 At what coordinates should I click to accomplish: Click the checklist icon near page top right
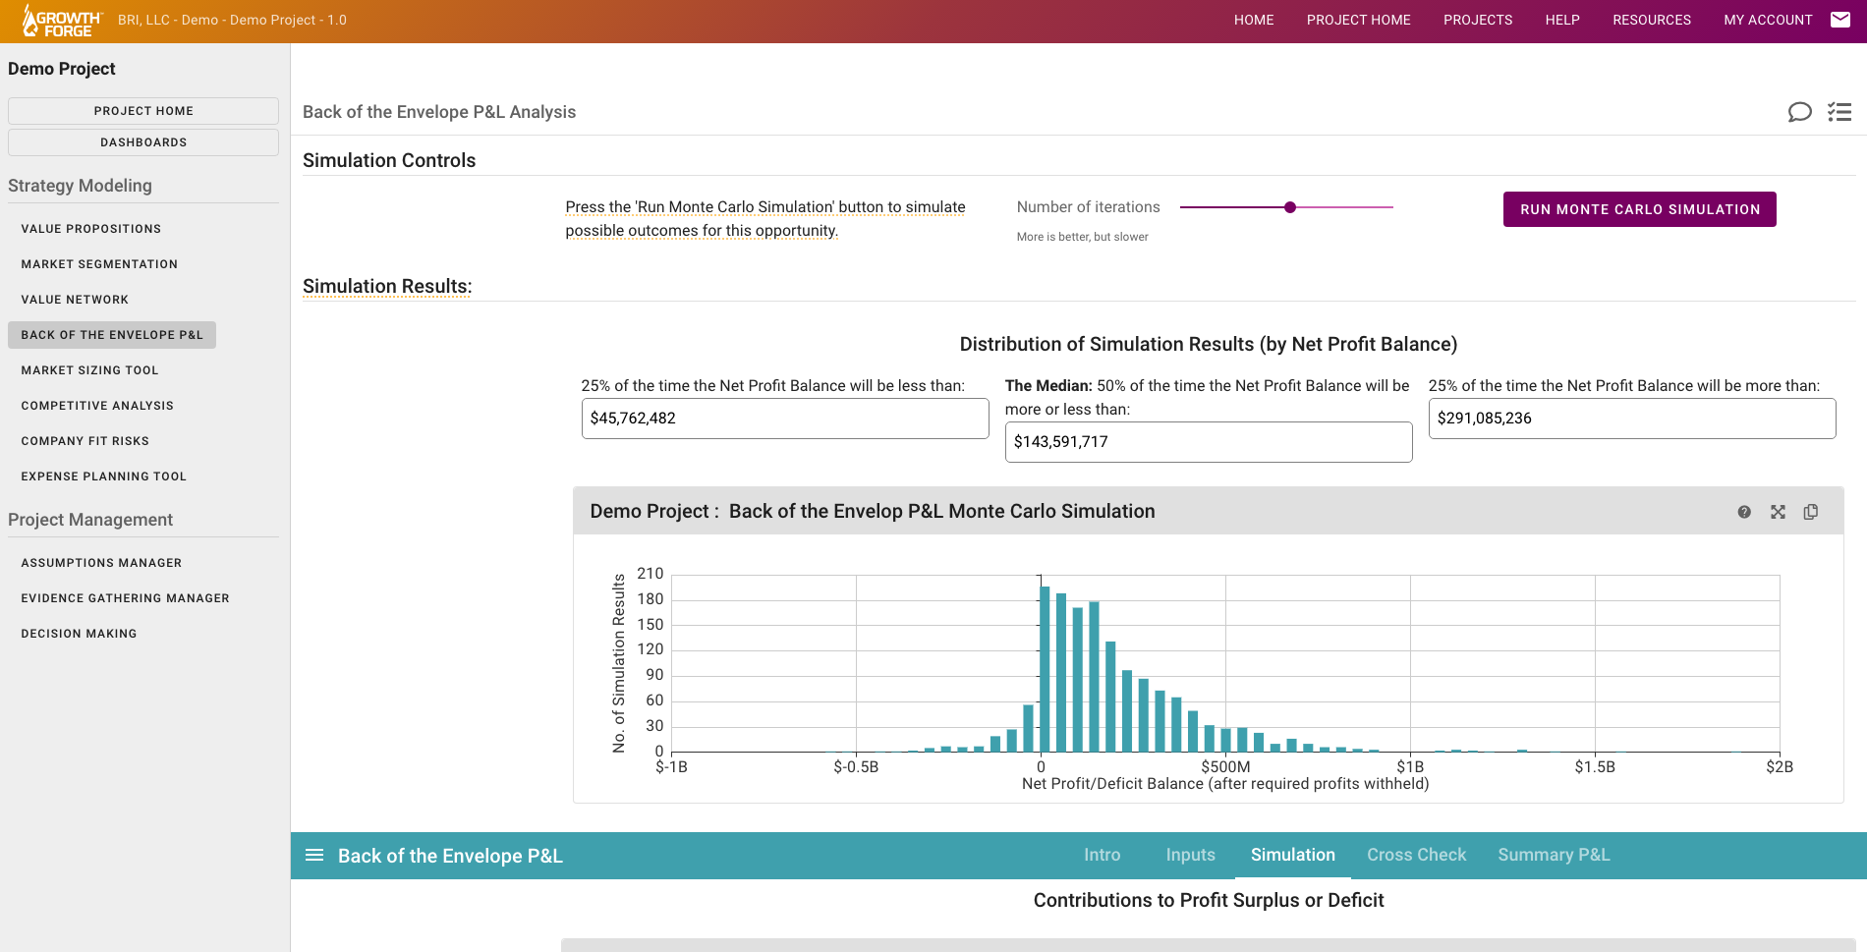[1839, 112]
